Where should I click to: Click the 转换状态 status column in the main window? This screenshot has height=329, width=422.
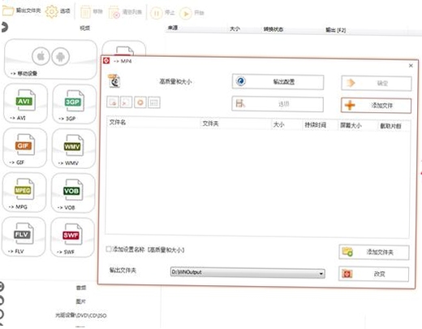pyautogui.click(x=273, y=29)
